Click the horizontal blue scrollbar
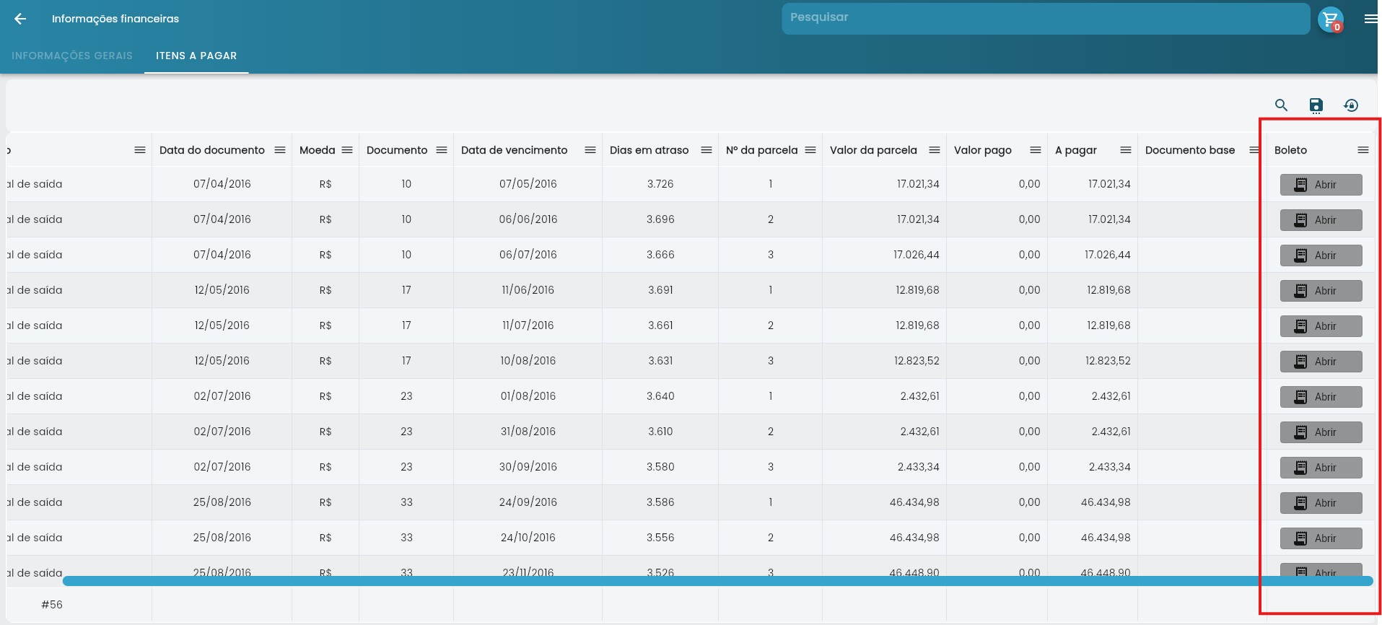The image size is (1382, 625). [x=717, y=581]
